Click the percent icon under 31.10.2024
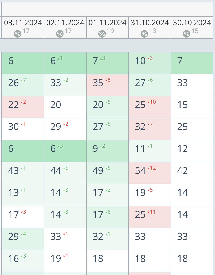Screen dimensions: 215x275 coord(144,34)
